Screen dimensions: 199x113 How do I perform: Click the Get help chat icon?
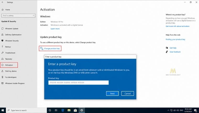(x=167, y=48)
